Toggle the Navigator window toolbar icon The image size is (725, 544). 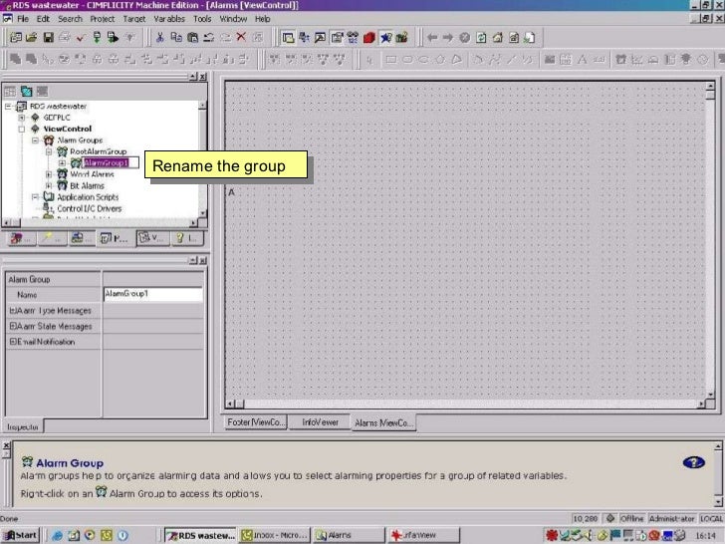(288, 38)
